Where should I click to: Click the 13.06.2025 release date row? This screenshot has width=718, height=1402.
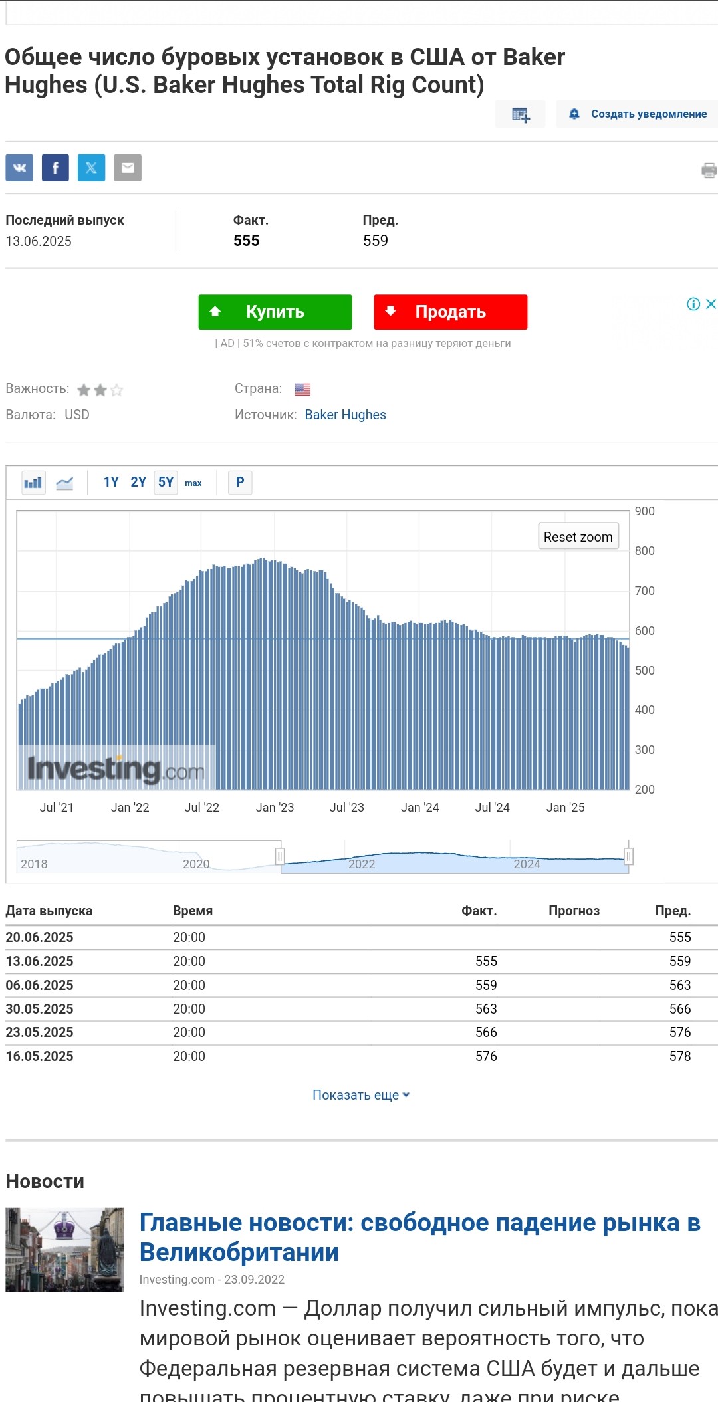[x=362, y=961]
